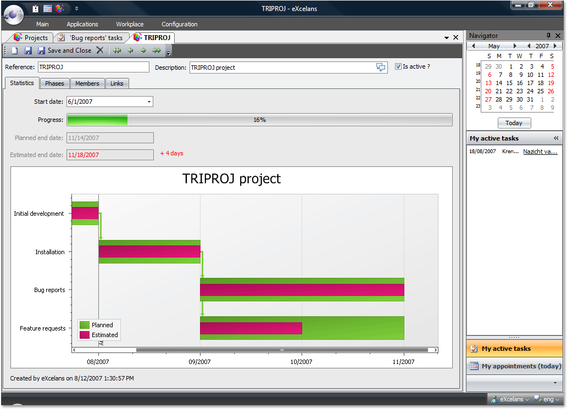567x409 pixels.
Task: Click the Delete X icon in toolbar
Action: click(99, 51)
